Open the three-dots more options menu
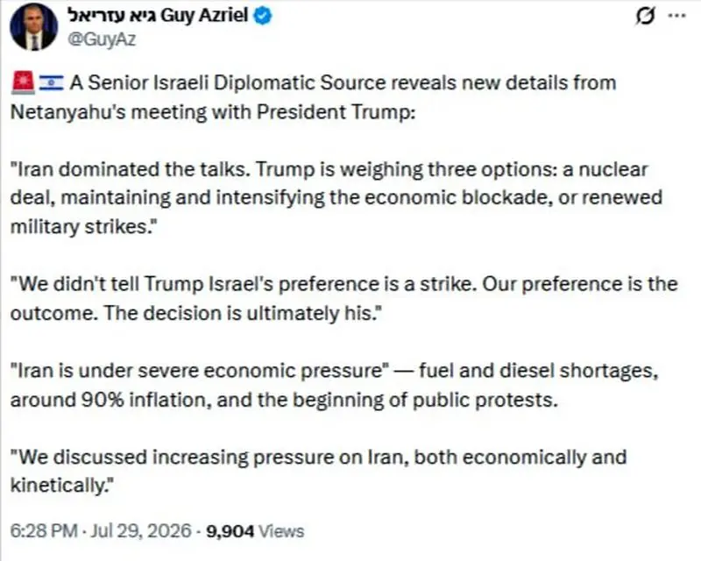Image resolution: width=701 pixels, height=561 pixels. pyautogui.click(x=676, y=16)
